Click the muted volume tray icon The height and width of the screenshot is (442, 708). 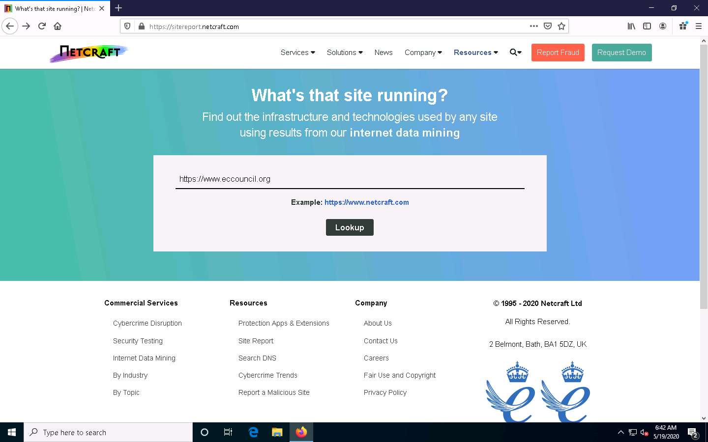coord(644,433)
